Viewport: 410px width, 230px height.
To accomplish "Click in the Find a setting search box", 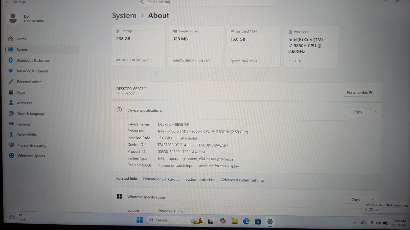I will (x=206, y=2).
